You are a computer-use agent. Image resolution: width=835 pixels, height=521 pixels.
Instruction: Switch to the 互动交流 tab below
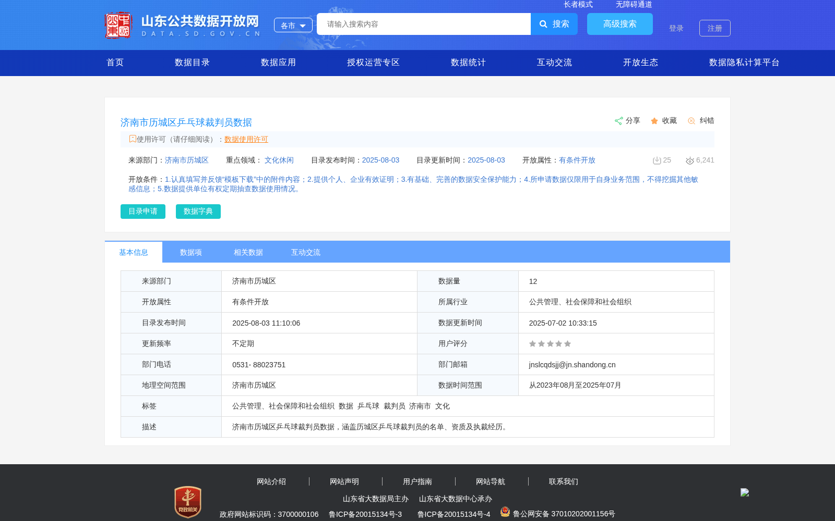pos(306,252)
